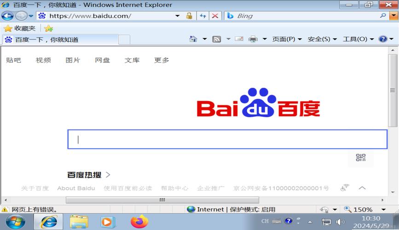The image size is (399, 230).
Task: Click the Read Mail icon
Action: (x=239, y=39)
